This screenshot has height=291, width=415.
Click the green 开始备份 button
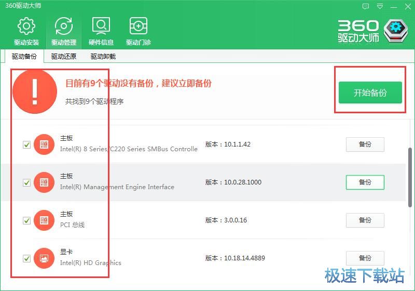[370, 92]
